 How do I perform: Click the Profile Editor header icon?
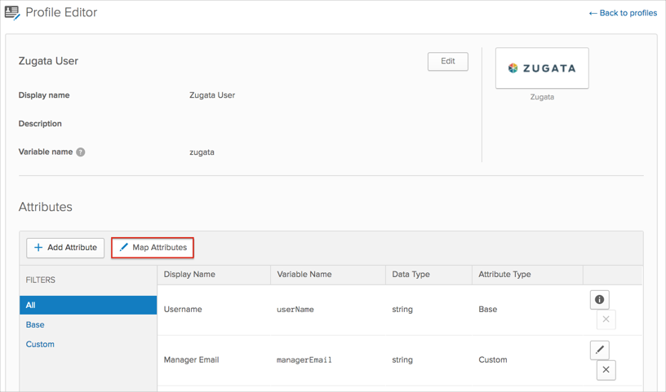tap(12, 13)
